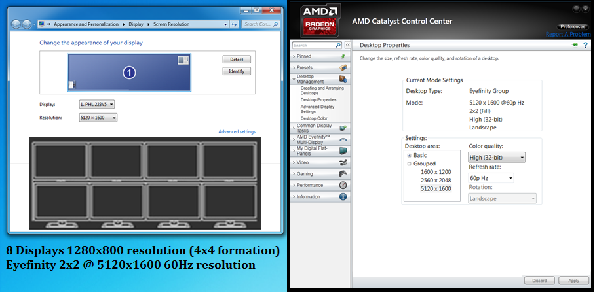
Task: Open the Resolution dropdown 5120 × 1600
Action: pos(98,118)
